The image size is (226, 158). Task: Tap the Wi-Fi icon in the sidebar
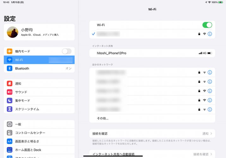click(x=9, y=60)
